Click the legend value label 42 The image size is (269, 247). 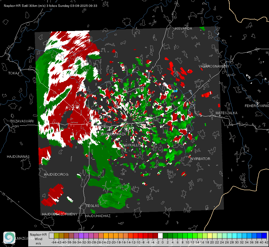pos(266,243)
